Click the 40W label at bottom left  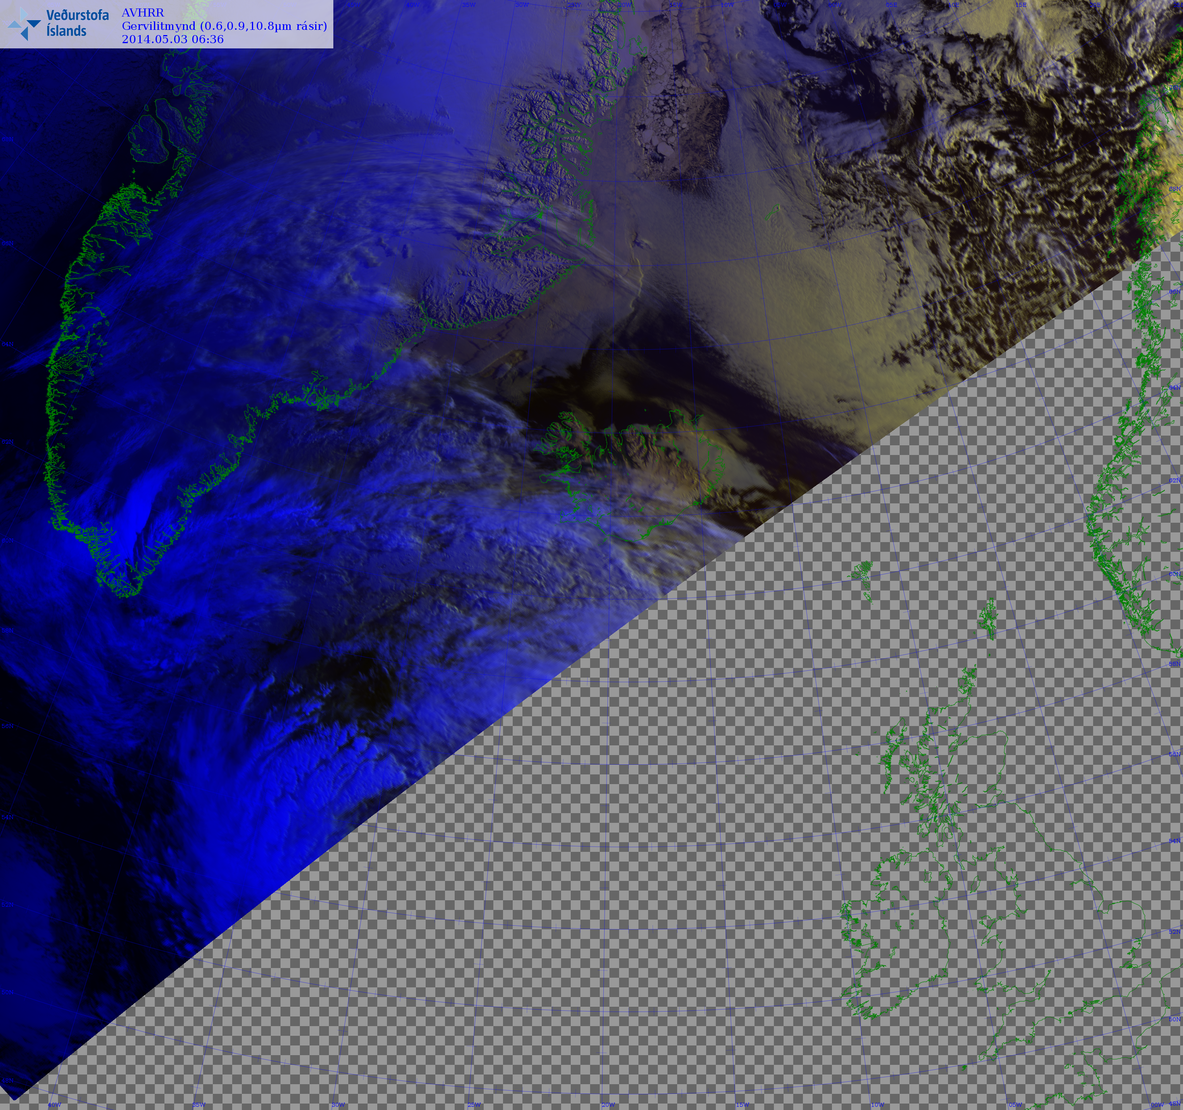coord(54,1105)
